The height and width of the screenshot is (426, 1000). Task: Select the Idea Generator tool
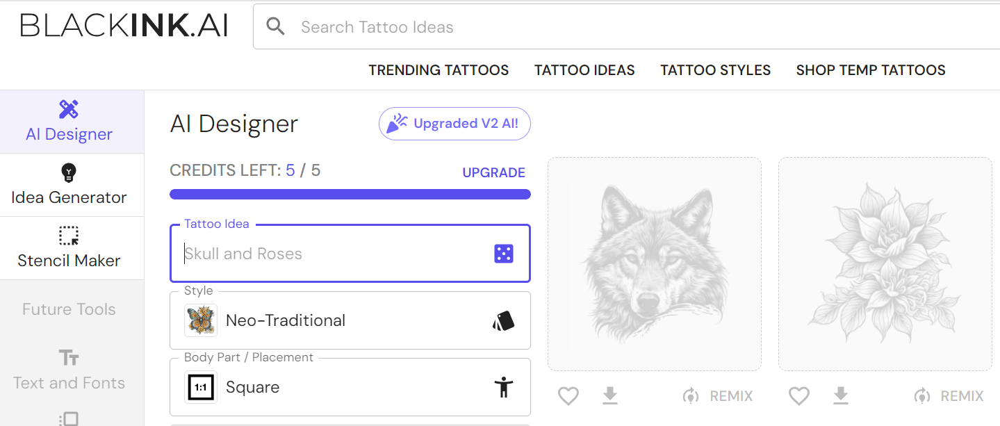(67, 184)
